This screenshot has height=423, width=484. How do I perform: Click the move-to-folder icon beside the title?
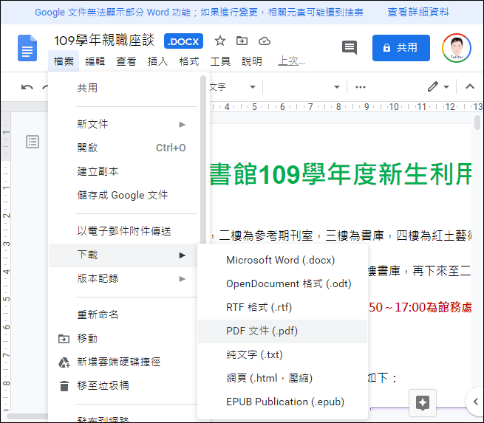(242, 41)
